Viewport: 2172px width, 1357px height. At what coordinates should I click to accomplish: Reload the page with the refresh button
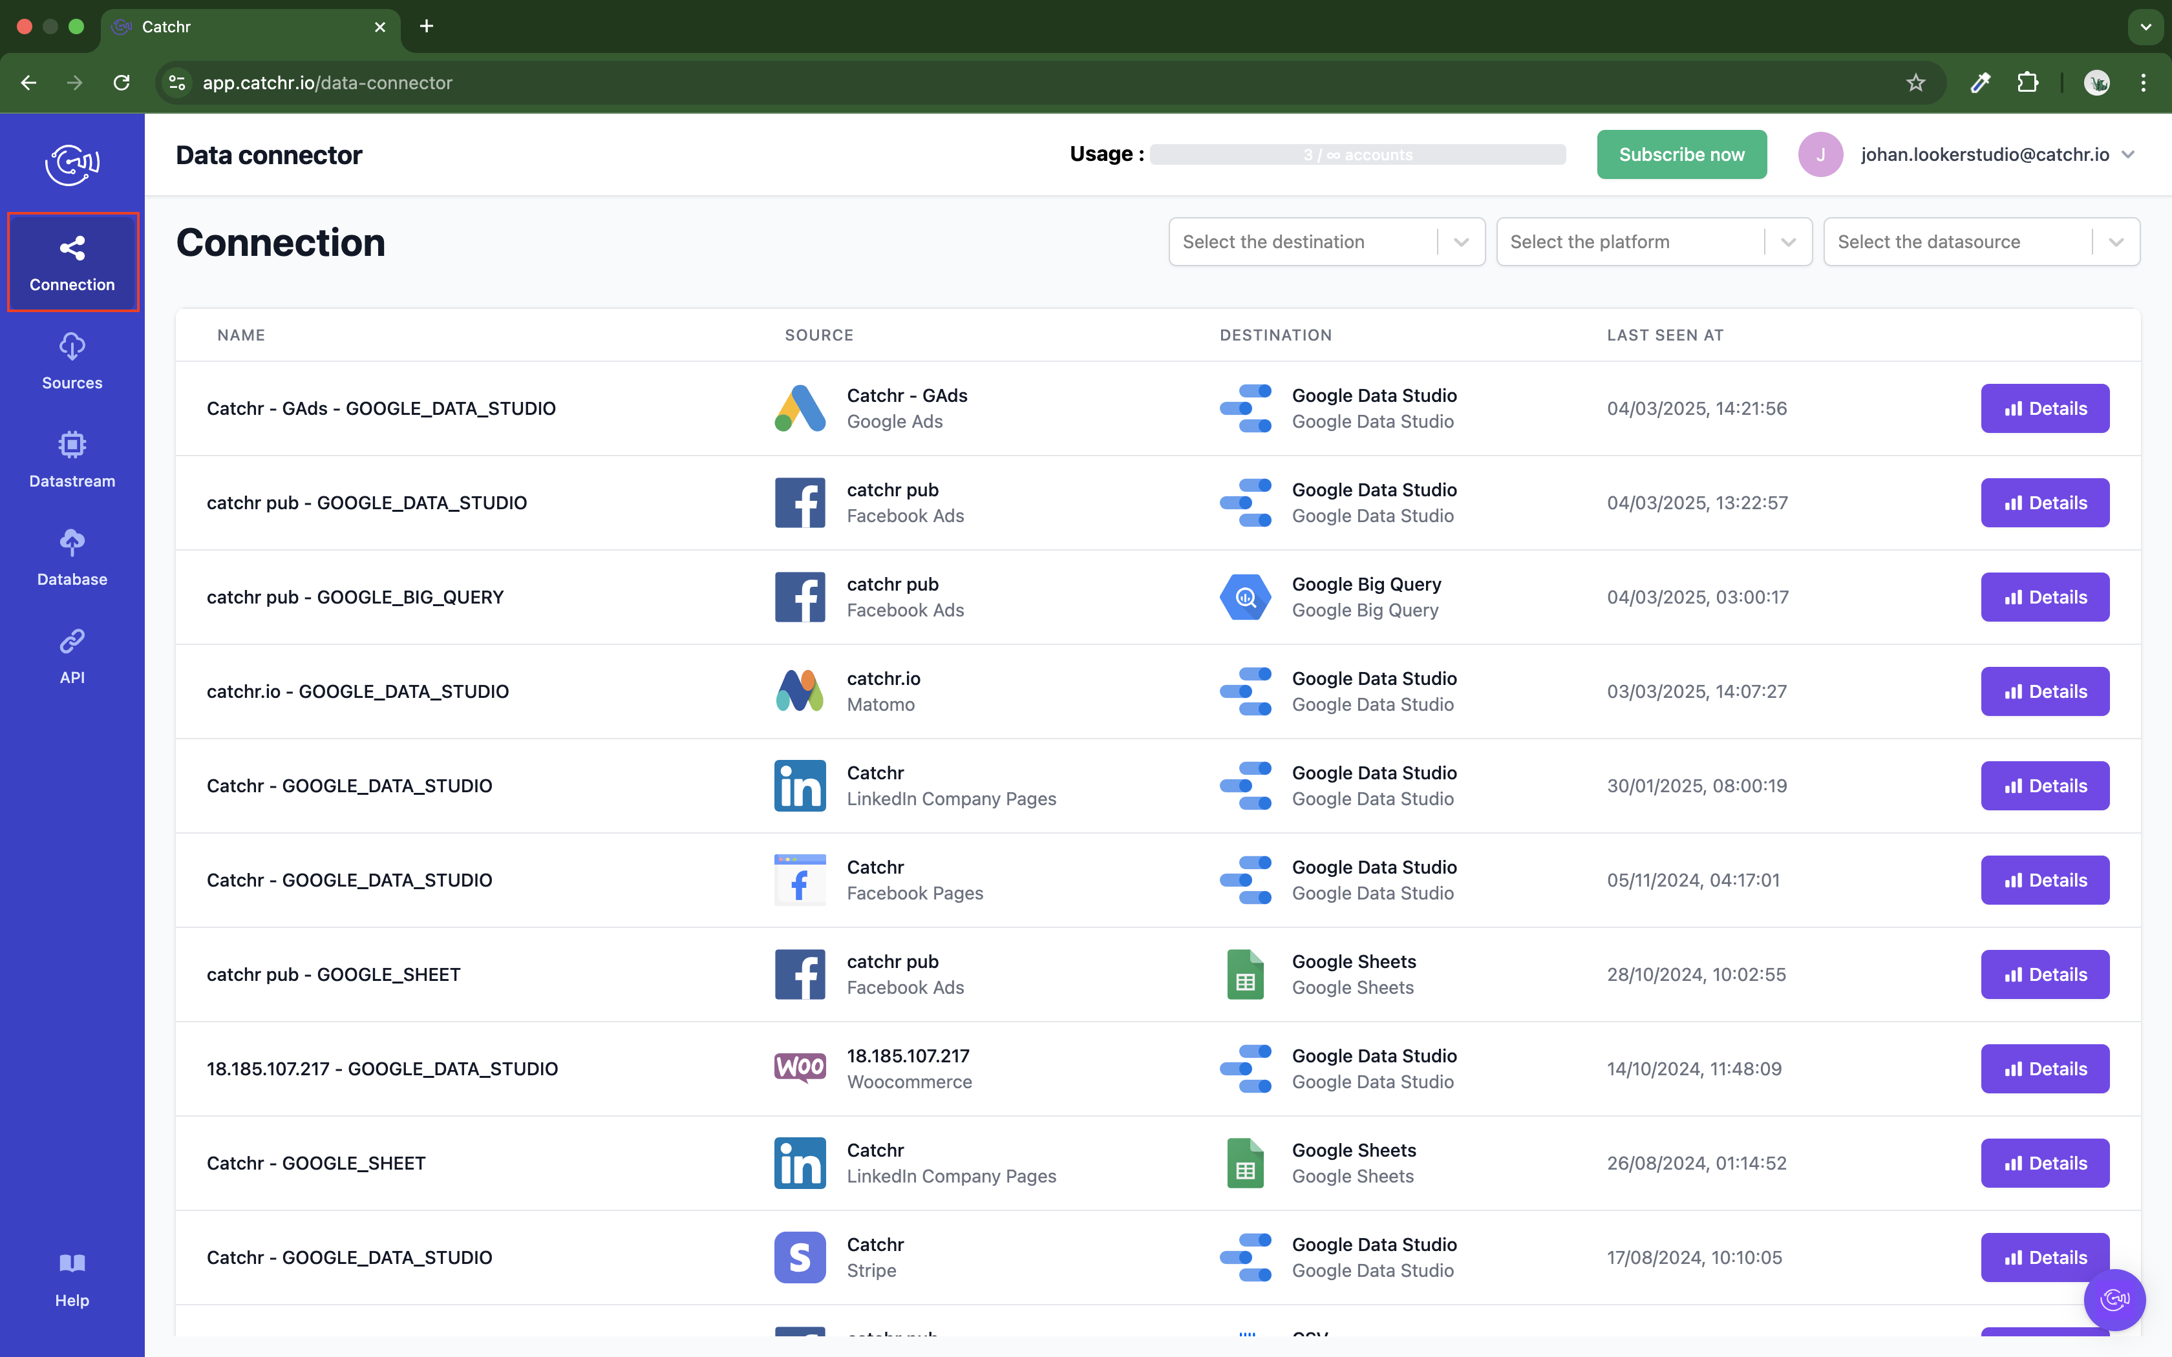click(121, 83)
